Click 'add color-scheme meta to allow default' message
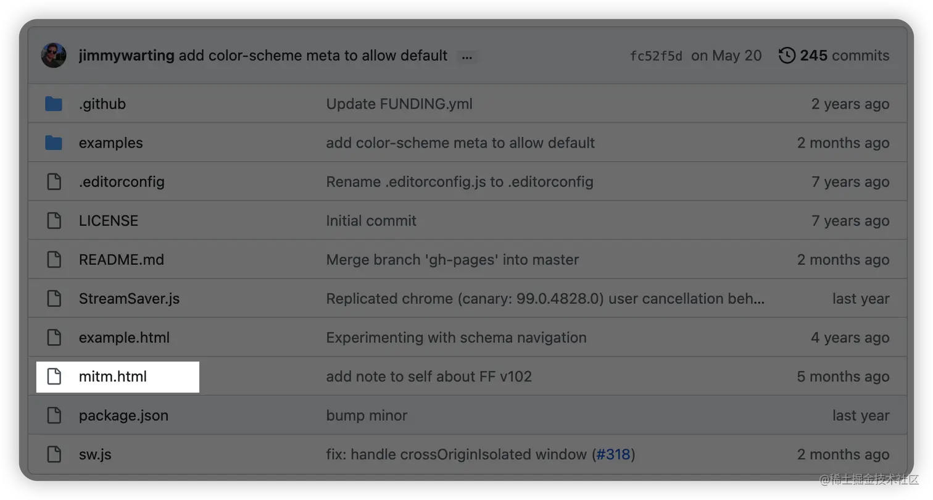This screenshot has width=933, height=500. click(460, 143)
